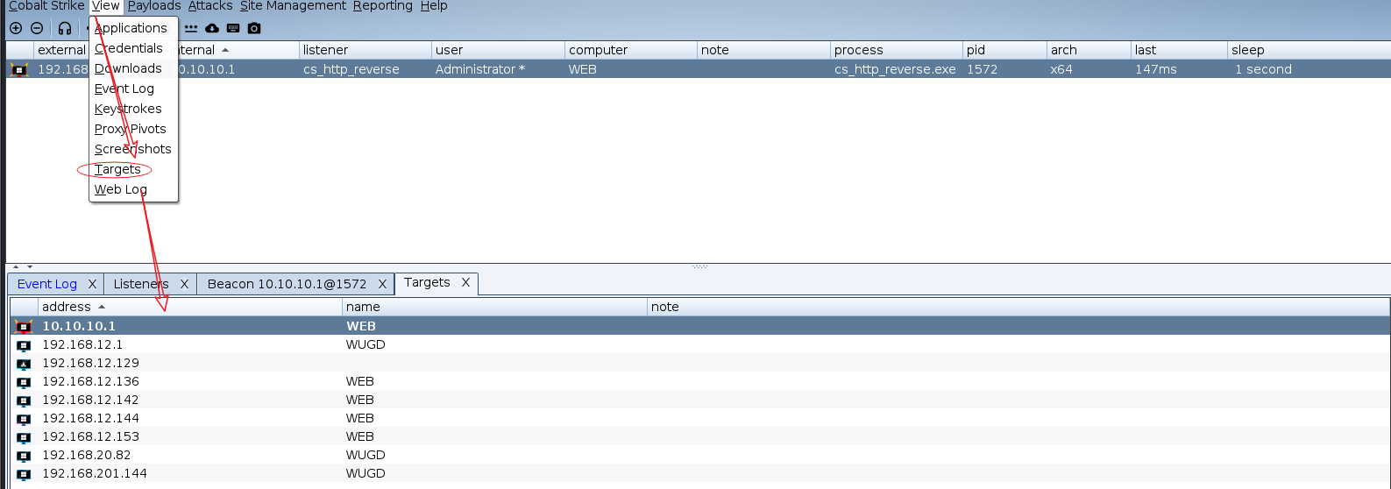Close the Beacon 10.10.10.1@1572 tab
Screen dimensions: 1391x489
[x=382, y=284]
